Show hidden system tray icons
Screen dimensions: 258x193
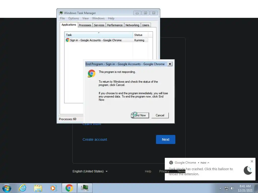(220, 188)
